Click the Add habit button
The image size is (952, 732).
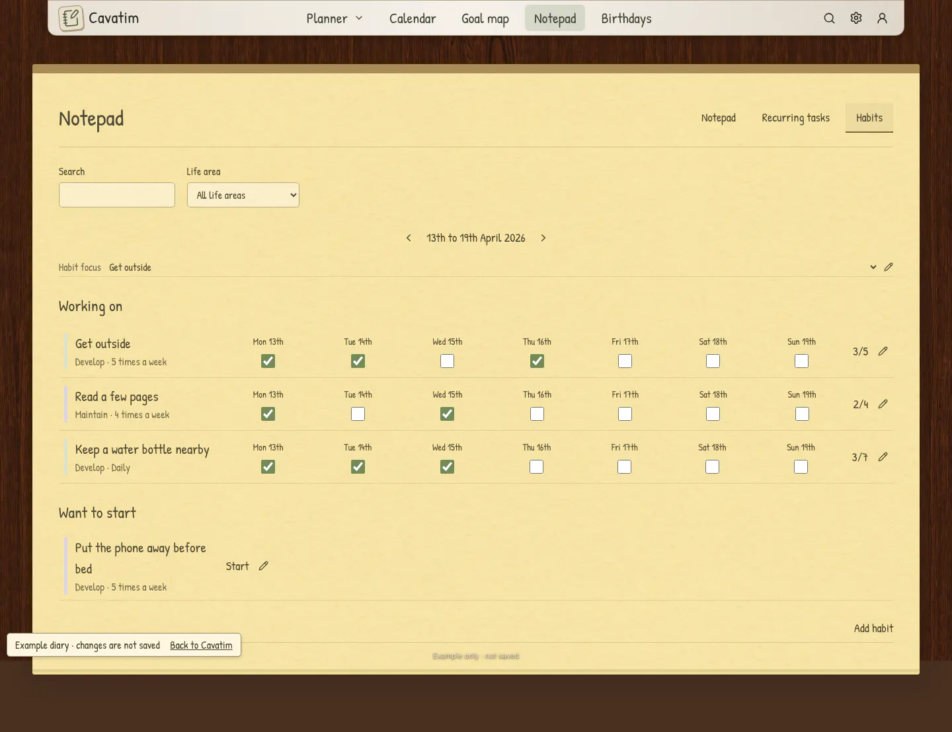coord(873,628)
